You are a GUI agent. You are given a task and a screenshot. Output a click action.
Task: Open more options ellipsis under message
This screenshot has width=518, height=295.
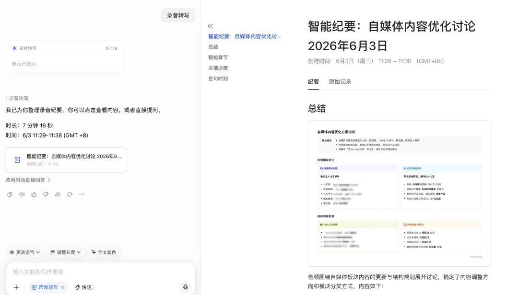tap(82, 194)
